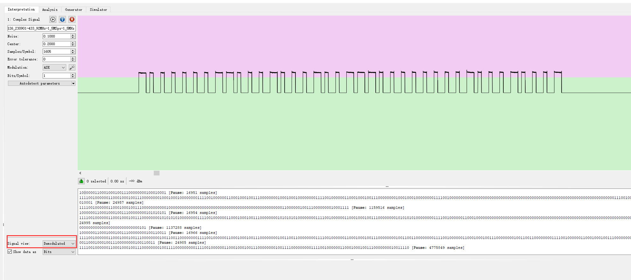Click the first pulse in demodulated waveform
This screenshot has width=631, height=280.
tap(142, 82)
